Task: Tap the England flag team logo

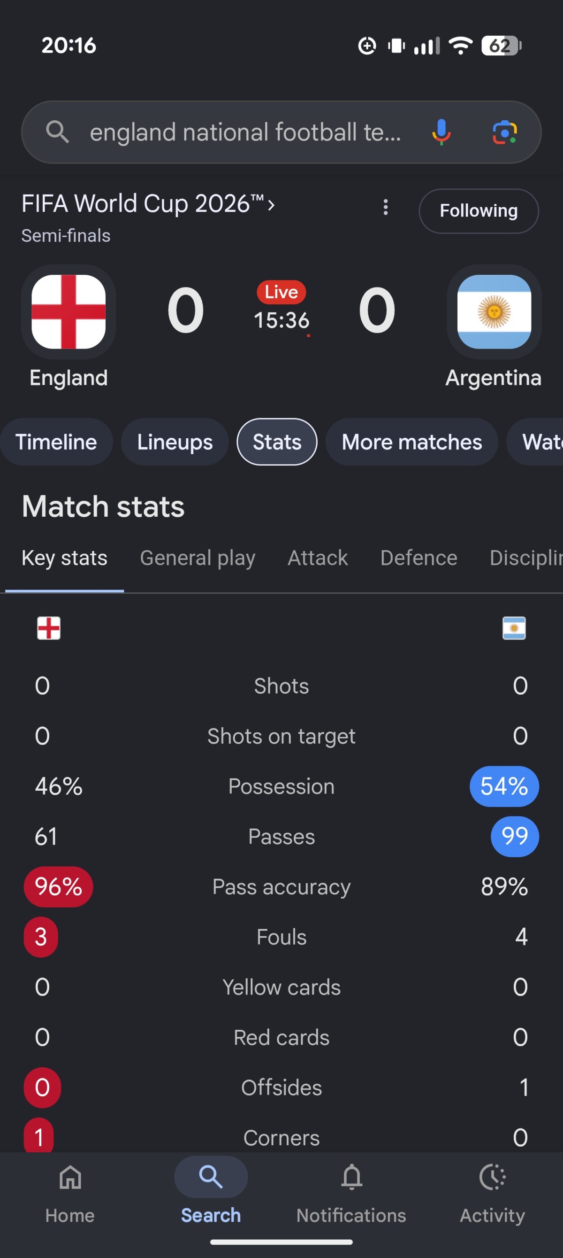Action: coord(68,311)
